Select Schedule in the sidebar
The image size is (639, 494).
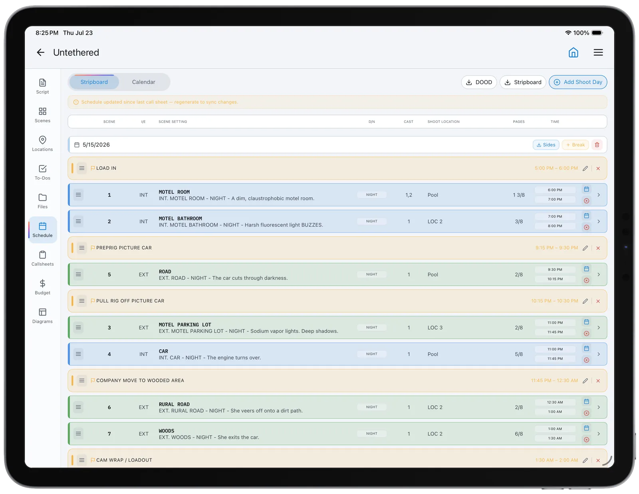point(42,230)
